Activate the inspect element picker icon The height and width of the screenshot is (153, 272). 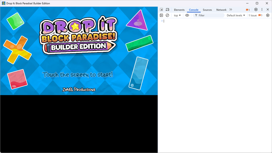pos(161,10)
